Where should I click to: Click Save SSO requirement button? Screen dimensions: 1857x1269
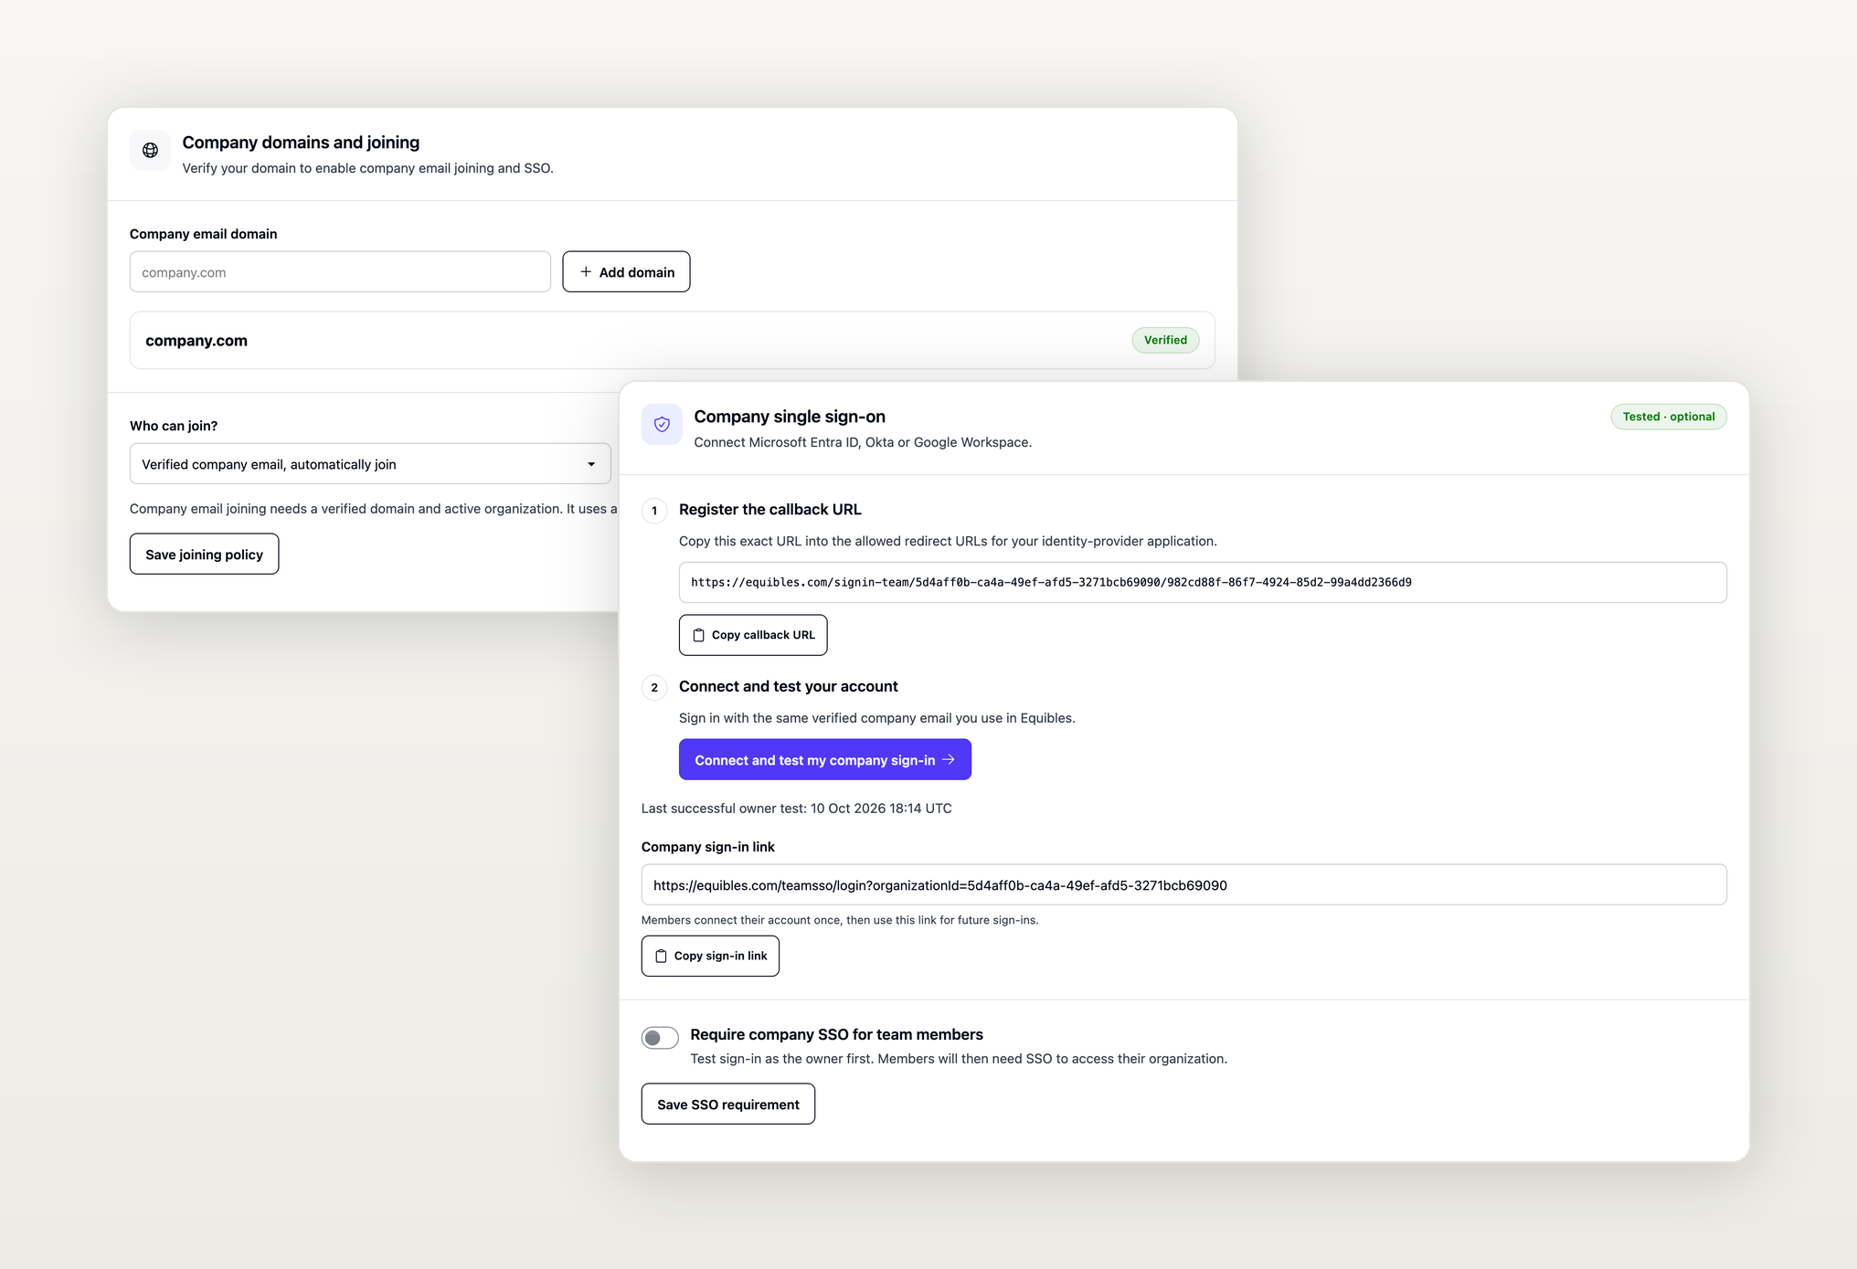(727, 1104)
